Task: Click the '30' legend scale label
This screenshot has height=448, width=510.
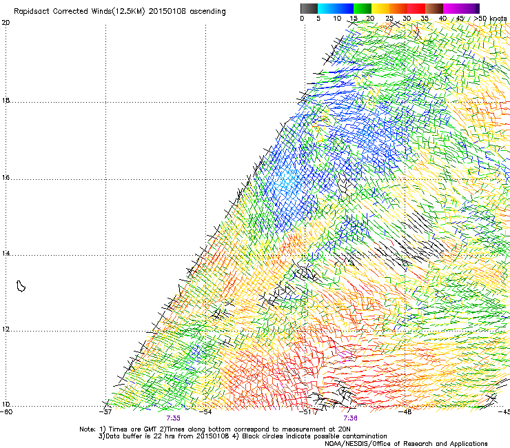Action: (x=407, y=19)
